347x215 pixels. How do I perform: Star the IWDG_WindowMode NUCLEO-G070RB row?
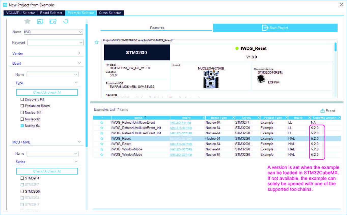coord(102,149)
